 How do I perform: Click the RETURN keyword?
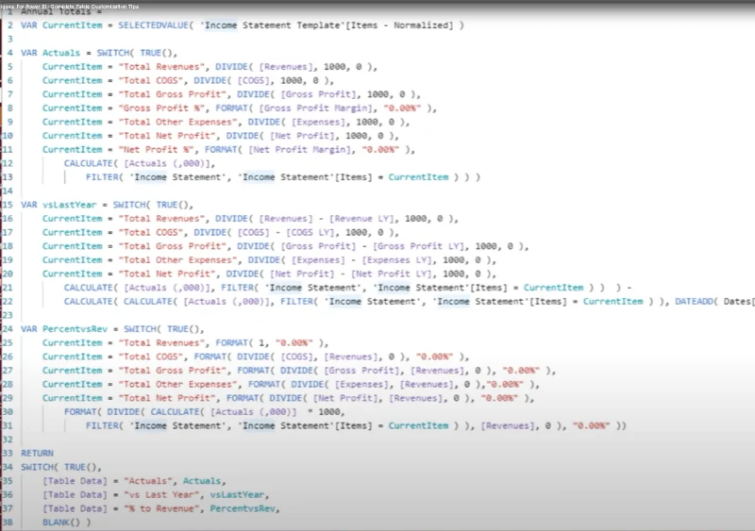[37, 453]
